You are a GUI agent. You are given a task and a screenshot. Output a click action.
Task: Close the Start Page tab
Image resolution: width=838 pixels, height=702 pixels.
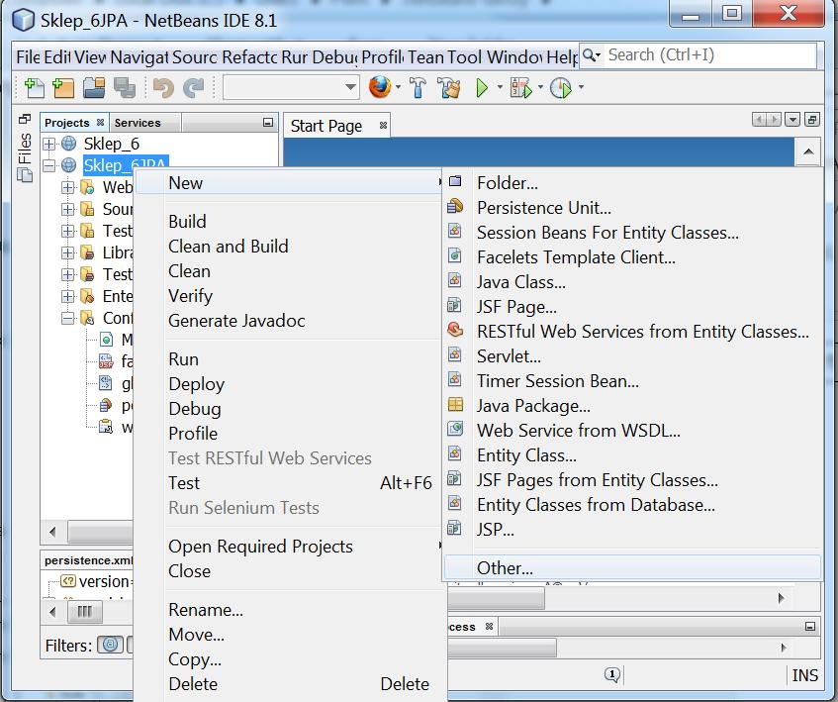click(383, 125)
